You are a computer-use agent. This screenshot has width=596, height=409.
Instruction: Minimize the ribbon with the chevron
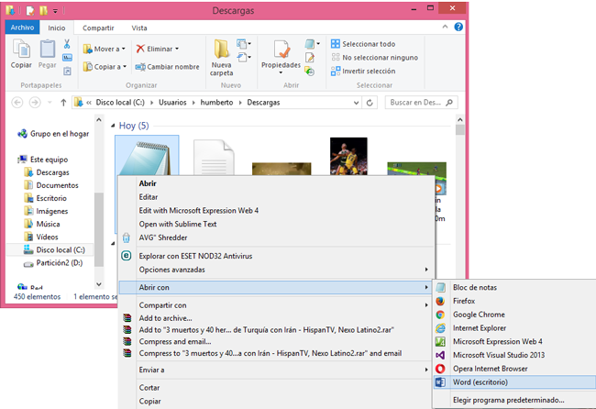(445, 27)
